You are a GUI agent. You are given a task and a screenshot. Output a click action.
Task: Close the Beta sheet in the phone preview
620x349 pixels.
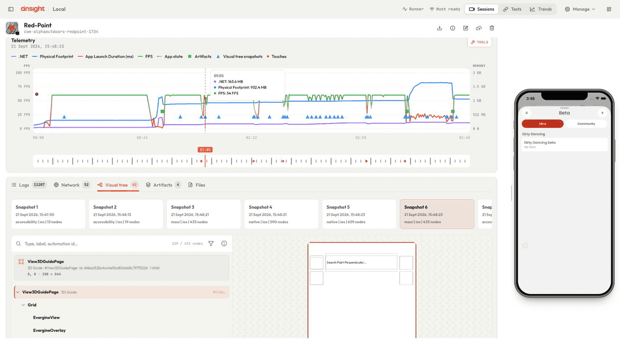pyautogui.click(x=526, y=113)
